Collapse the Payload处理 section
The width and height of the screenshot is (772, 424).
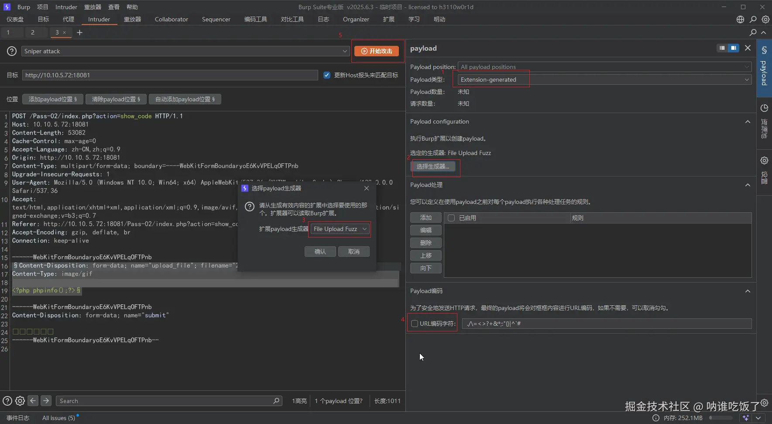(x=748, y=185)
